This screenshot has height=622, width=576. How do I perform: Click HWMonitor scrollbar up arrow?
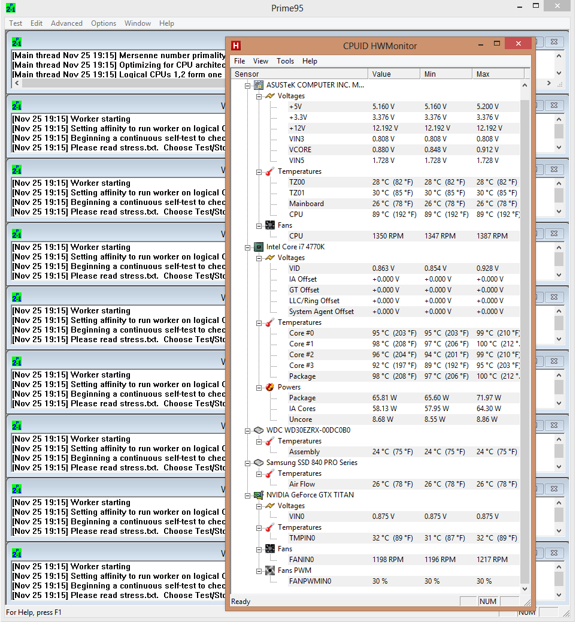(x=525, y=85)
